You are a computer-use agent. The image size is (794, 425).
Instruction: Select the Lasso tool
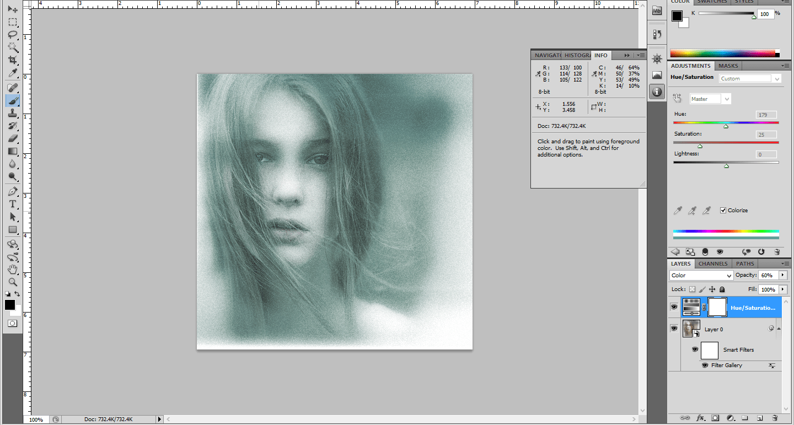(13, 35)
